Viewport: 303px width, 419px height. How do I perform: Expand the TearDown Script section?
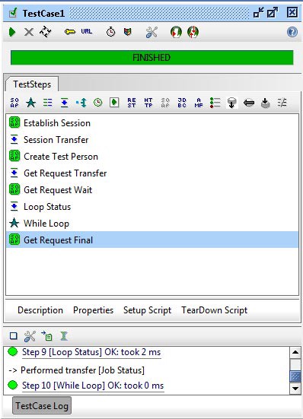pyautogui.click(x=214, y=310)
